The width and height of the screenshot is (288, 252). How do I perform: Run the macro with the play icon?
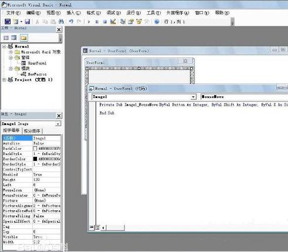coord(89,22)
